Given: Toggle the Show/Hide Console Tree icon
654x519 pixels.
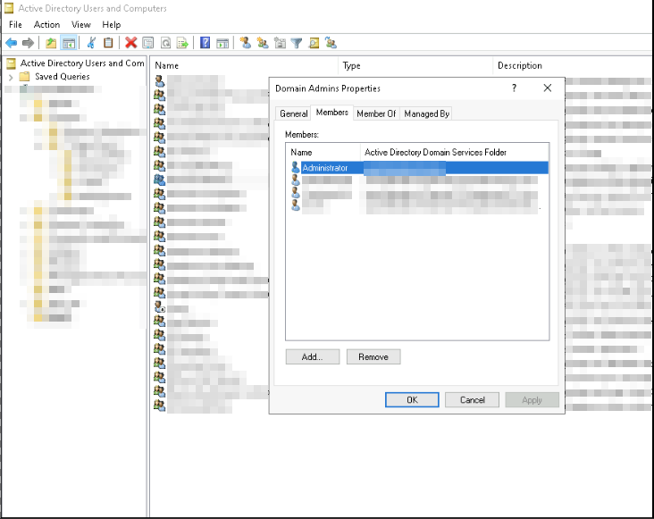Looking at the screenshot, I should coord(68,43).
